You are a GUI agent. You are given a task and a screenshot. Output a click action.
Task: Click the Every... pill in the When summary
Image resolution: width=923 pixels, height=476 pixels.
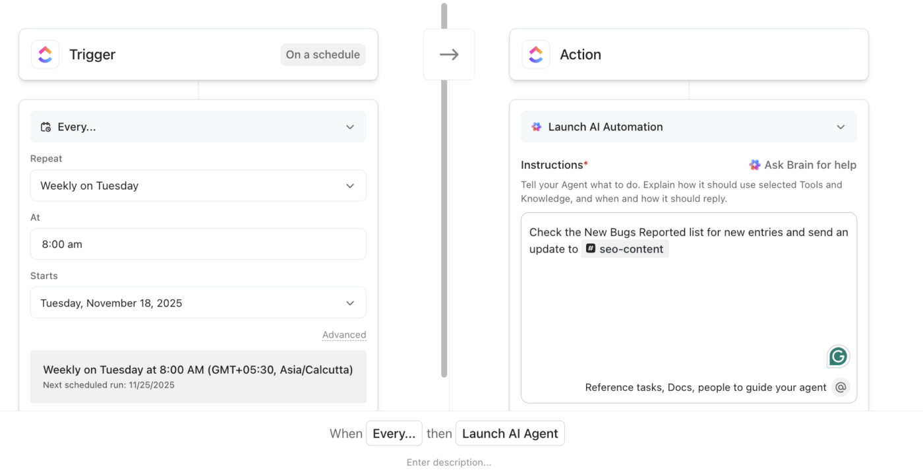click(x=394, y=433)
